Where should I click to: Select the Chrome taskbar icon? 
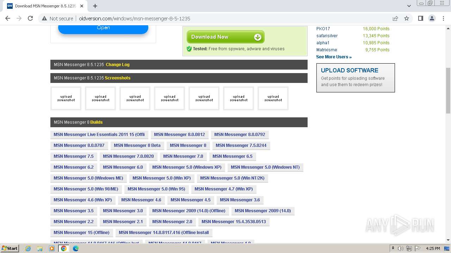[64, 248]
